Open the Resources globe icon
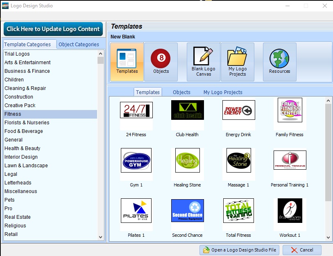The height and width of the screenshot is (256, 333). tap(279, 62)
